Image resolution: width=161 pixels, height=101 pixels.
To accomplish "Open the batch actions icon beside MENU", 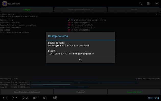I will click(x=149, y=4).
